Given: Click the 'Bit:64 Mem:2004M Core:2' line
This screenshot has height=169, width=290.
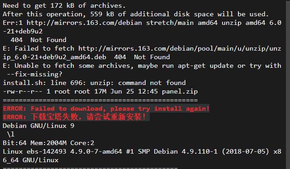Looking at the screenshot, I should click(48, 143).
